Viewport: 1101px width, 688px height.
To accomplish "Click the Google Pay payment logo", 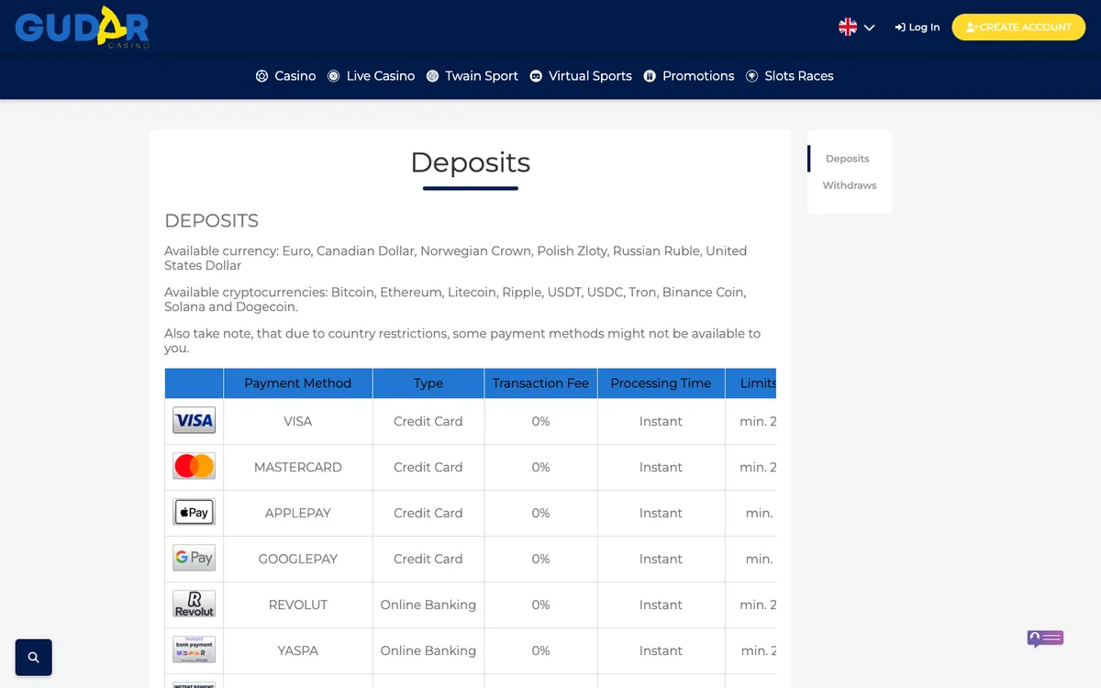I will (x=195, y=559).
